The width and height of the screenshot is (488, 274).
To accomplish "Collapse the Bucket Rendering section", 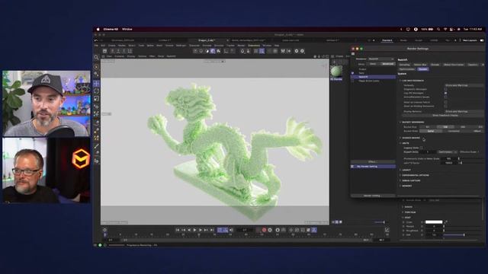I will pos(400,122).
